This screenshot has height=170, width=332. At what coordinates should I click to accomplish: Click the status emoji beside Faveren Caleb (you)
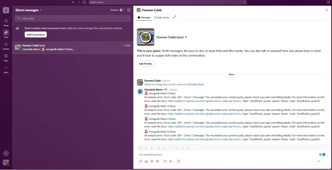[186, 37]
